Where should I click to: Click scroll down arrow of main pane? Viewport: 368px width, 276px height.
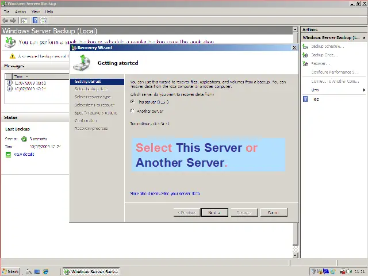[295, 255]
